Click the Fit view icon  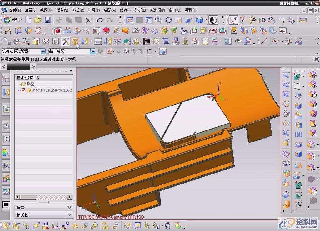click(130, 20)
